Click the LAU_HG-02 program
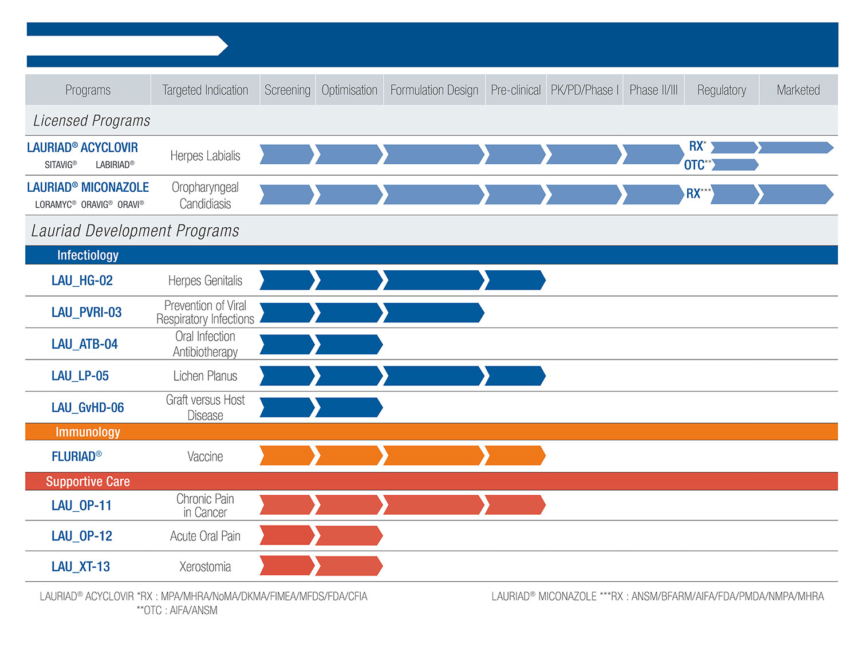The image size is (859, 671). 82,281
